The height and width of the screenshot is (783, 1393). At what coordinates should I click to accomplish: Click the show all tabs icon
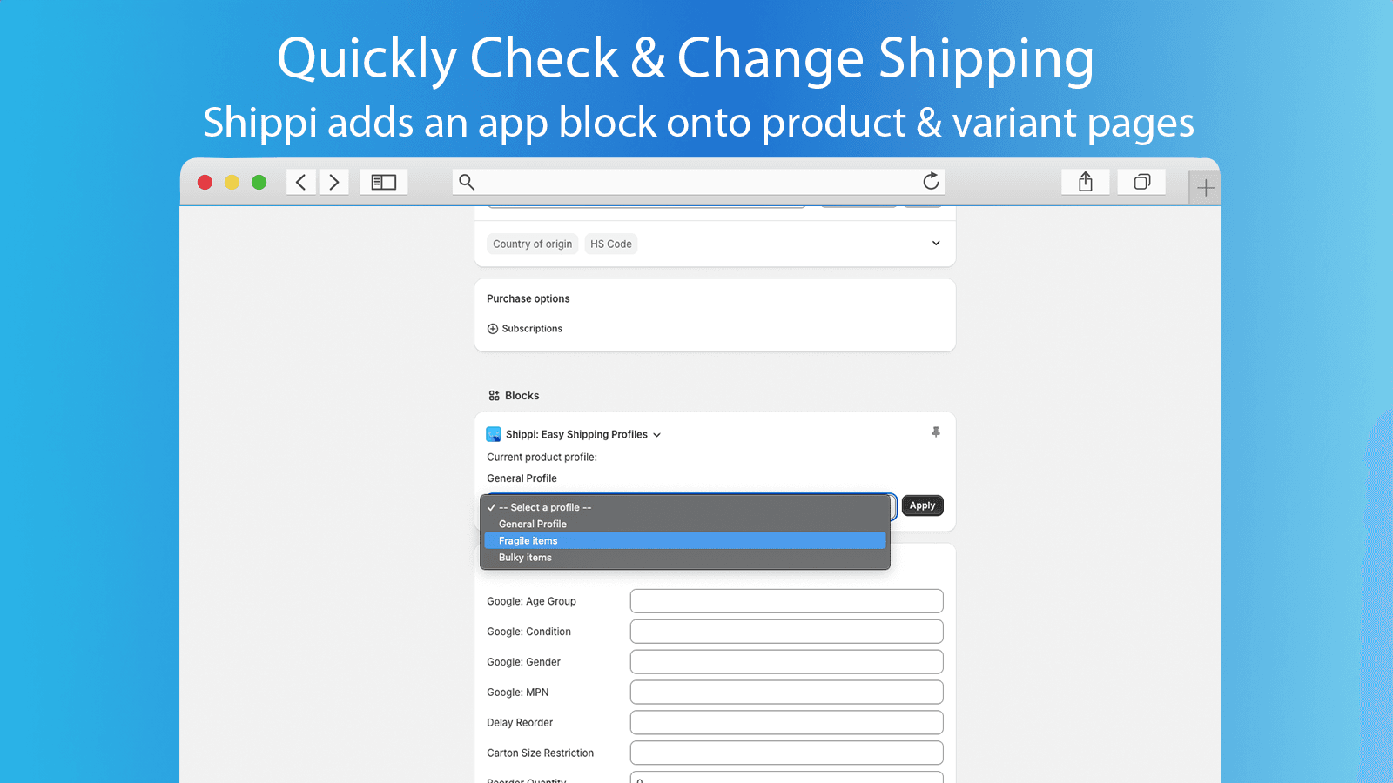[x=1141, y=181]
